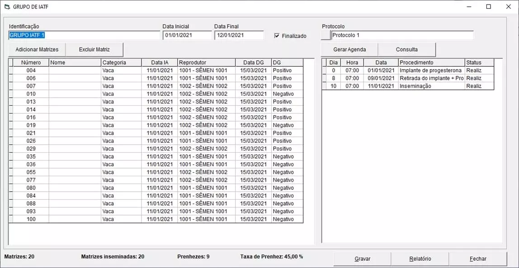Image resolution: width=519 pixels, height=268 pixels.
Task: Click Adicionar Matrizes button
Action: (x=37, y=49)
